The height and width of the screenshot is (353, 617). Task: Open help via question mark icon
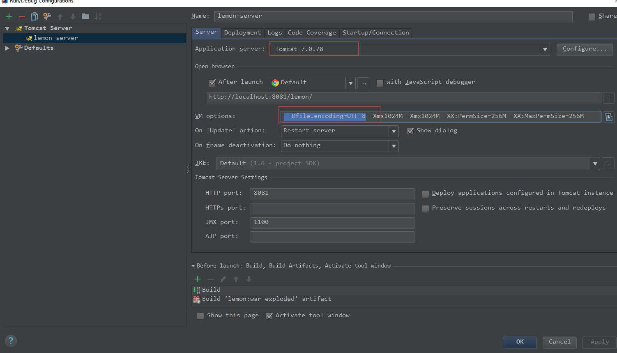click(x=11, y=341)
